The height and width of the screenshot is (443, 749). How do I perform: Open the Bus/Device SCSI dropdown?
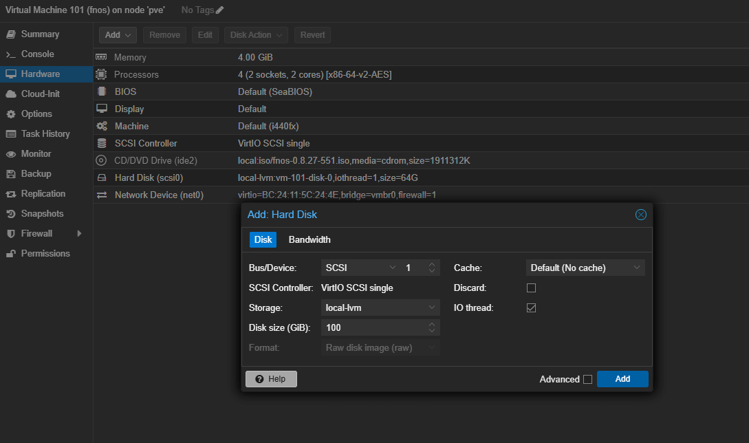pyautogui.click(x=360, y=268)
